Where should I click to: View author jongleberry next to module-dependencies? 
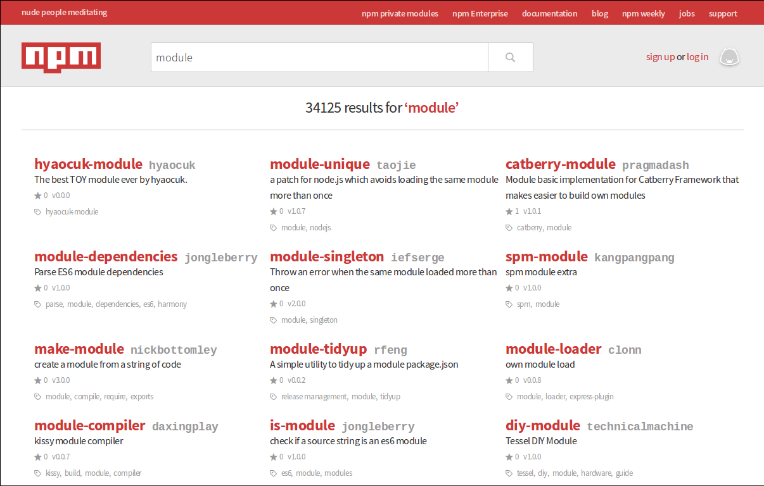click(x=221, y=258)
